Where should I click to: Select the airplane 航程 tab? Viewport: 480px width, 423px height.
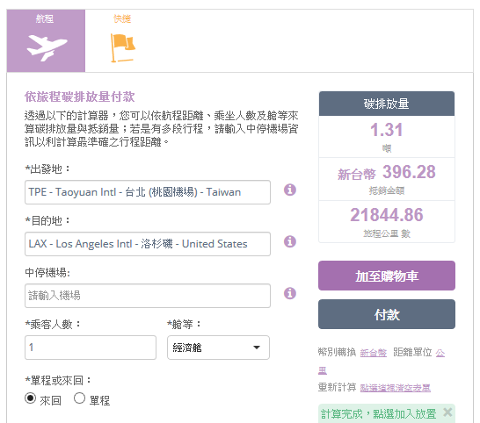point(46,40)
